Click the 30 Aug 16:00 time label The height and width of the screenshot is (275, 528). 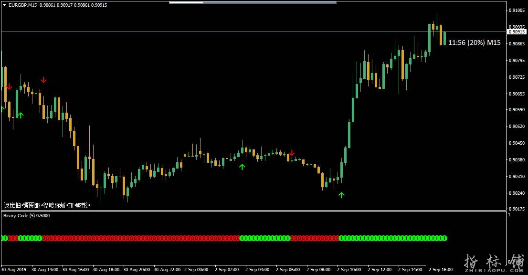pos(75,270)
